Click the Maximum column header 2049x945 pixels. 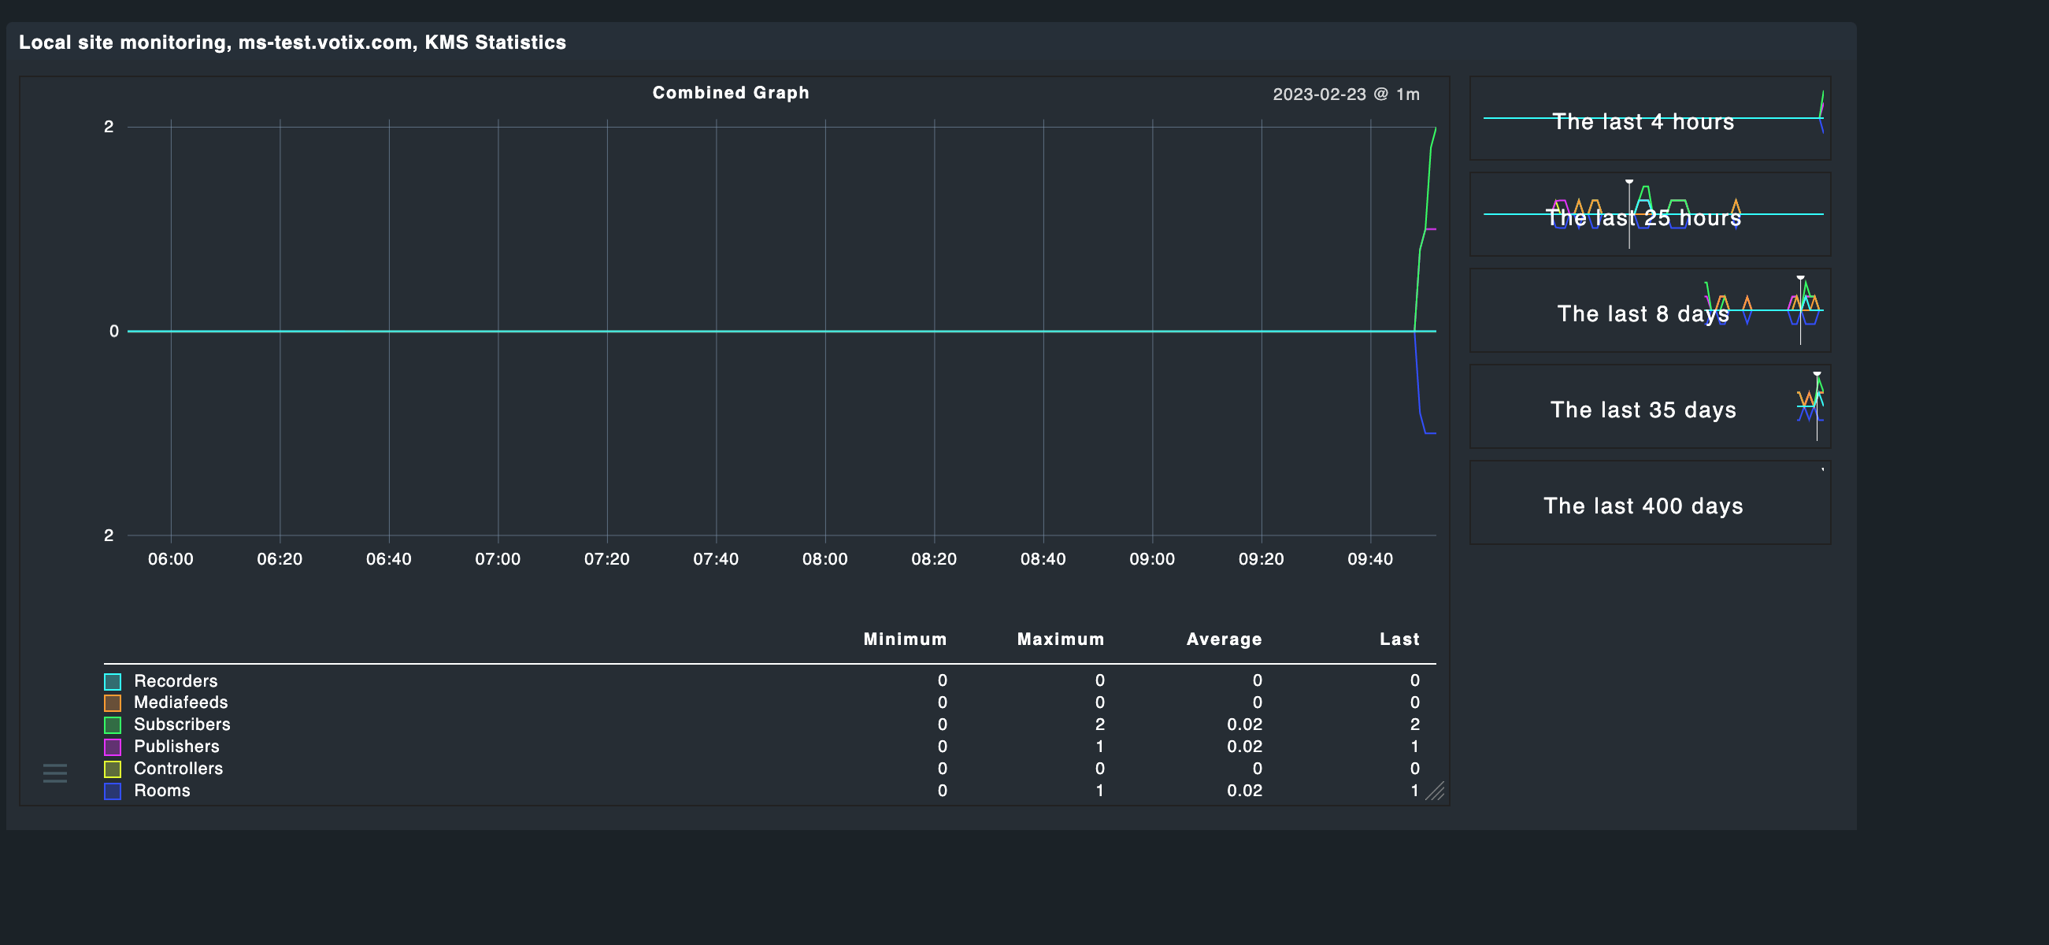click(x=1060, y=639)
